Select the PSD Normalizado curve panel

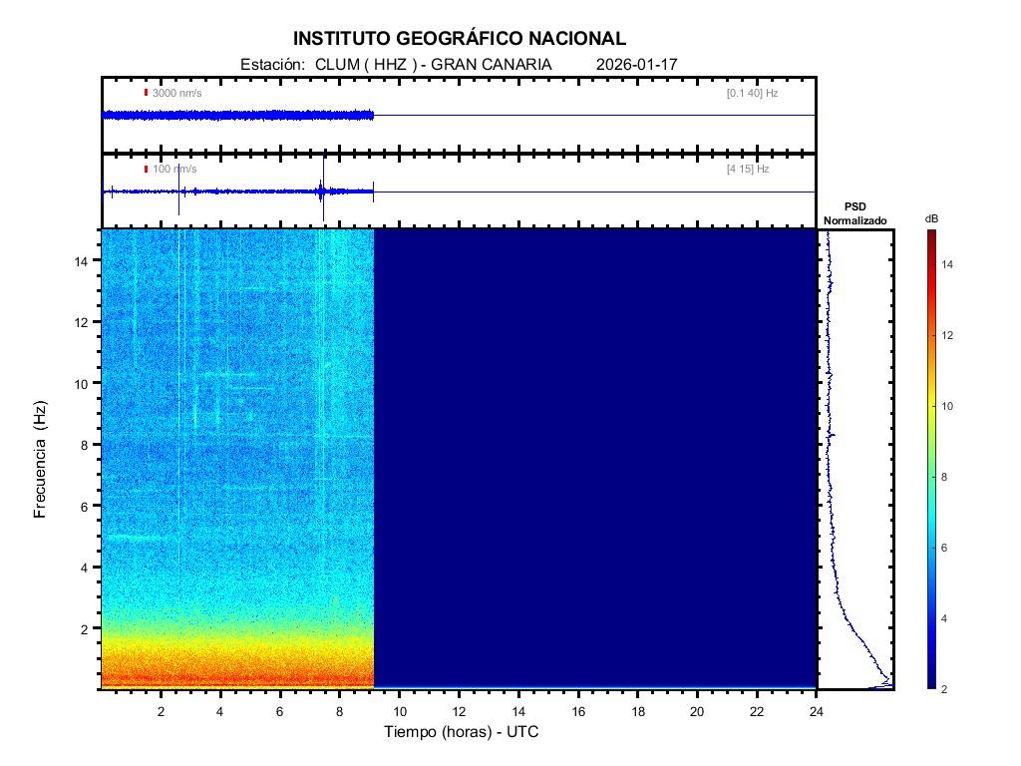854,459
